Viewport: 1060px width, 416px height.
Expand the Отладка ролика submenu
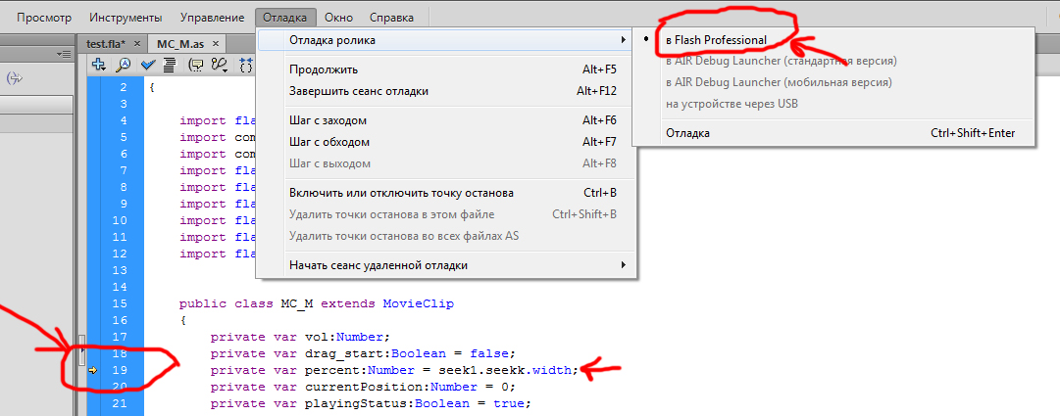(444, 40)
